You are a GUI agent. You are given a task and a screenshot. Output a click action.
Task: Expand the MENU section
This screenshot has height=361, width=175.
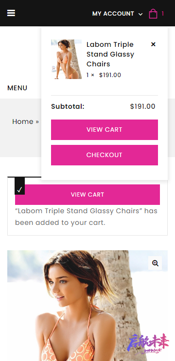point(17,88)
